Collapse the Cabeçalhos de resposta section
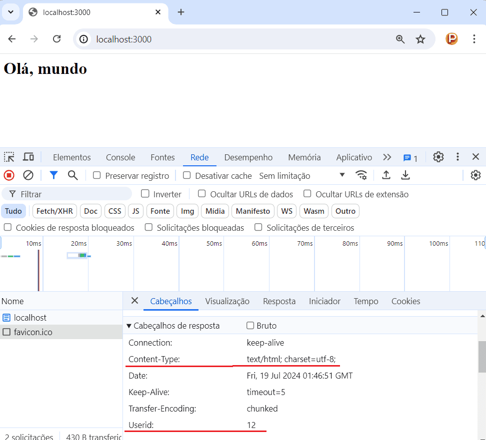Screen dimensions: 486x440 (129, 326)
